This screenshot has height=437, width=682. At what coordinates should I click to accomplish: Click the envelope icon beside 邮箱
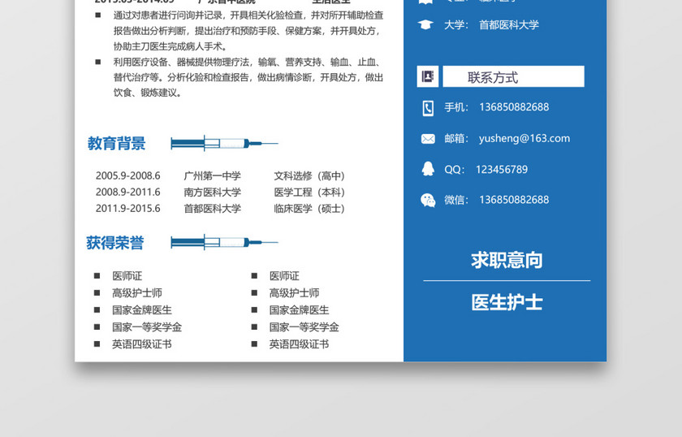428,139
